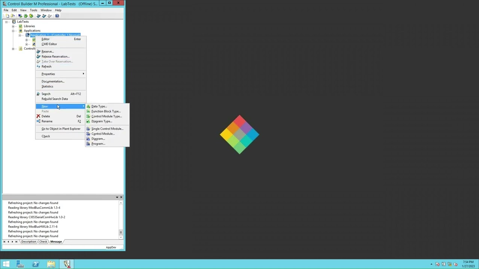Choose Check from the context menu

61,136
